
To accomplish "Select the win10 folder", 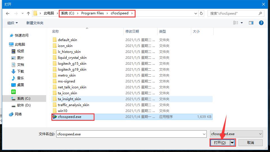I will 62,111.
